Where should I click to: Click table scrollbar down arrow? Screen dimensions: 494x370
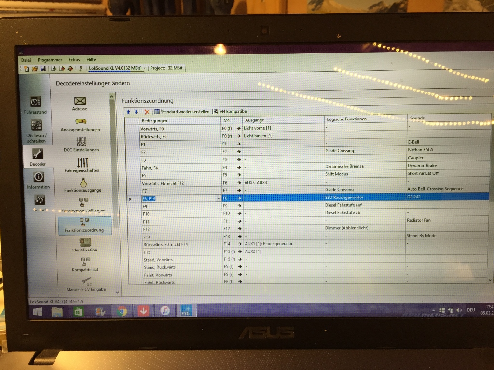coord(490,280)
